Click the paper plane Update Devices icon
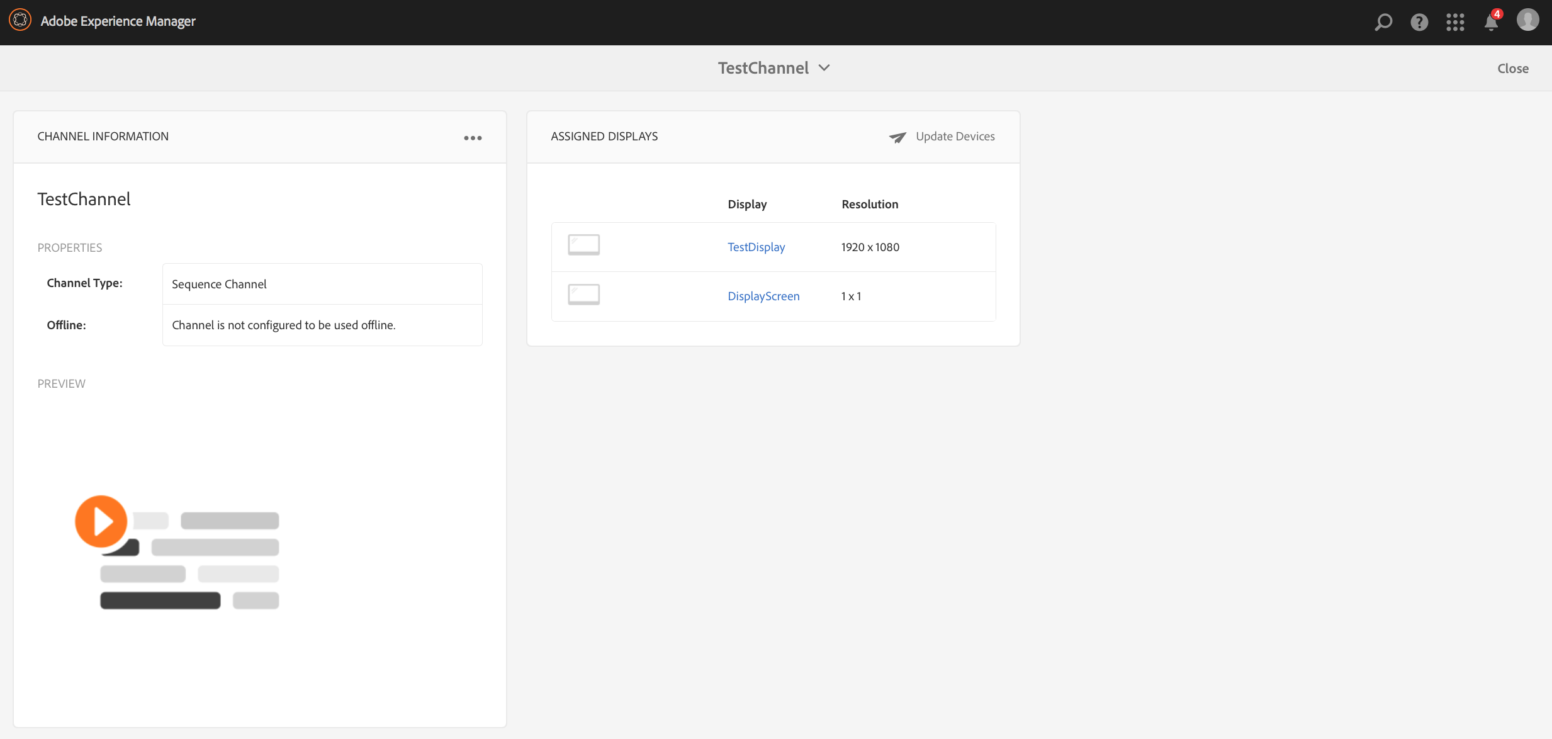The image size is (1552, 739). tap(897, 137)
